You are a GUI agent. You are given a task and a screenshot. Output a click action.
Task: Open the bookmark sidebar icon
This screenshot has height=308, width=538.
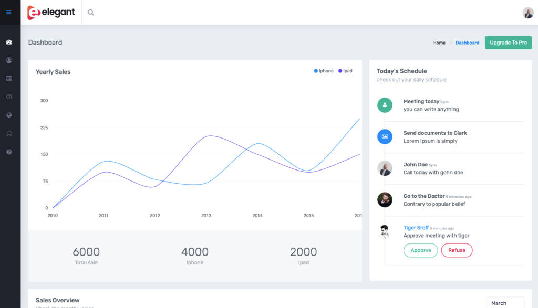pos(9,133)
